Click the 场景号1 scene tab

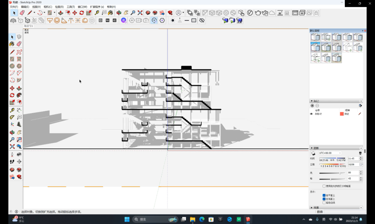(28, 26)
